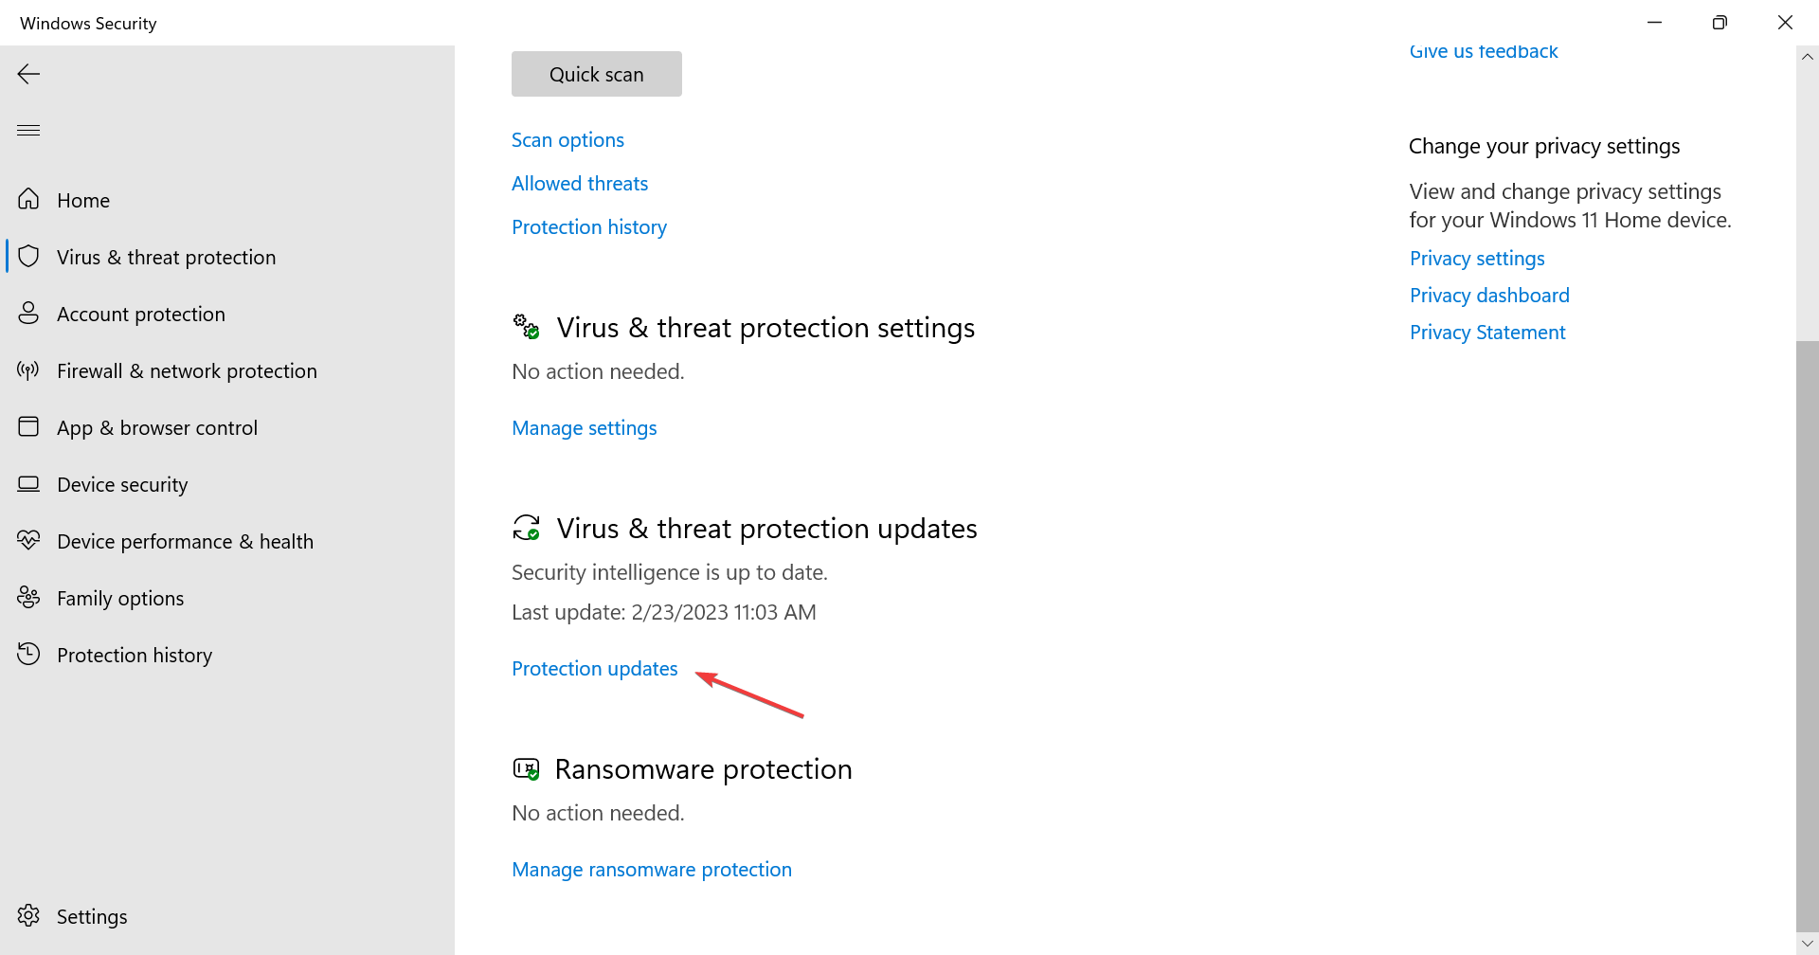Click the Device performance heart icon
Screen dimensions: 1819x955
tap(28, 540)
